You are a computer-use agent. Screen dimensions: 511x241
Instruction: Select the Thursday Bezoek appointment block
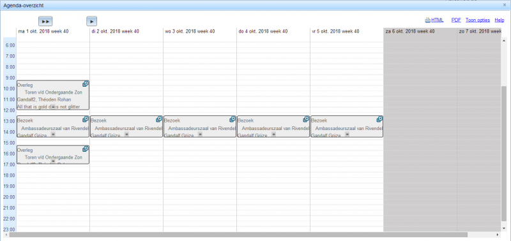pos(273,126)
